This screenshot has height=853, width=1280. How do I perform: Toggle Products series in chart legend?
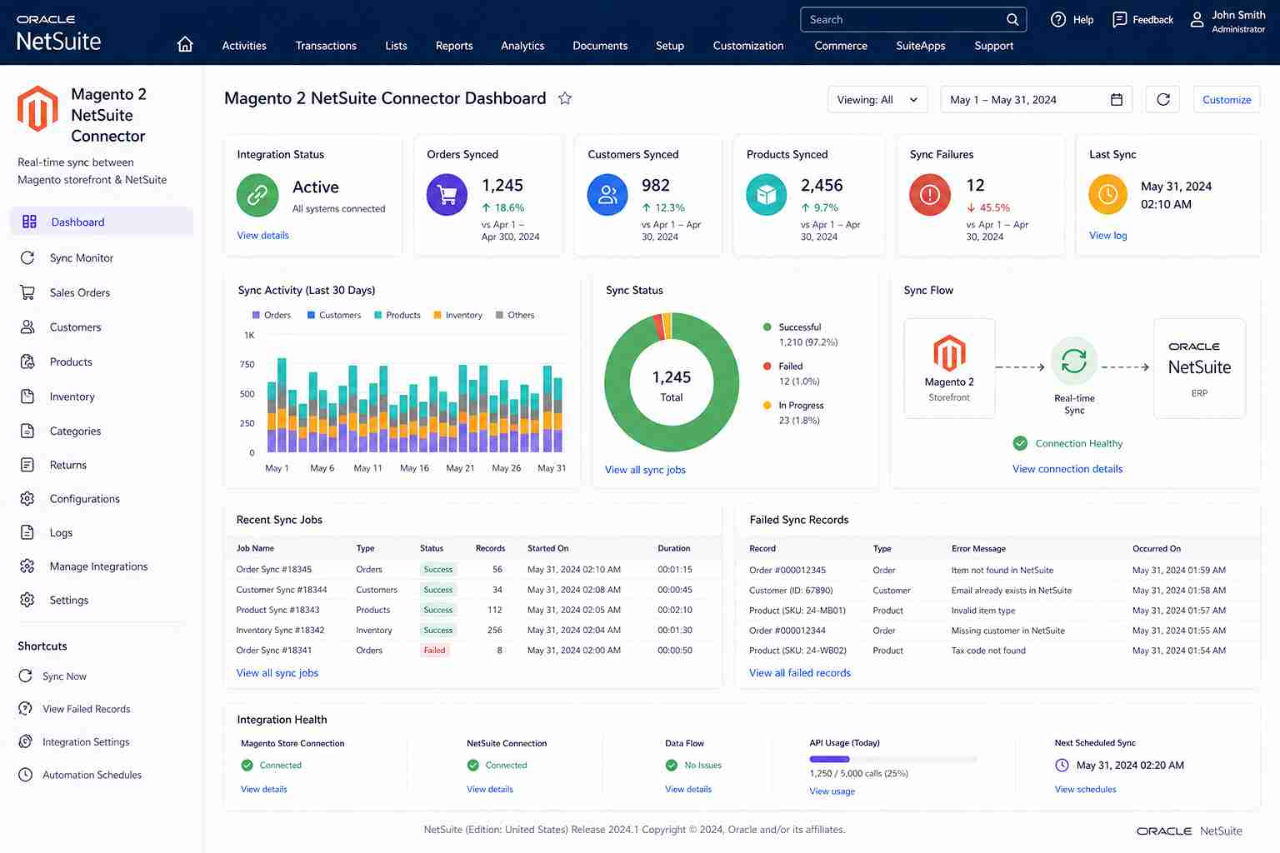pos(397,315)
